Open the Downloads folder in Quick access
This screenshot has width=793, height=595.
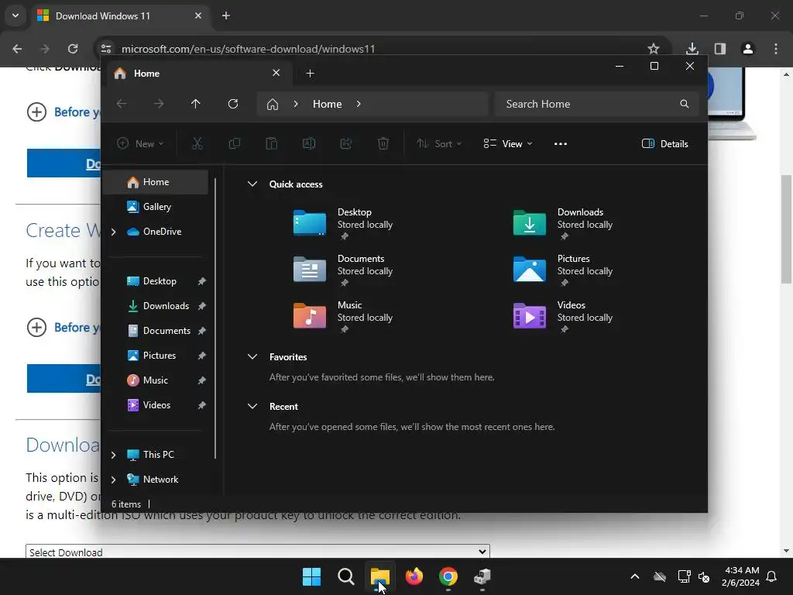point(564,223)
